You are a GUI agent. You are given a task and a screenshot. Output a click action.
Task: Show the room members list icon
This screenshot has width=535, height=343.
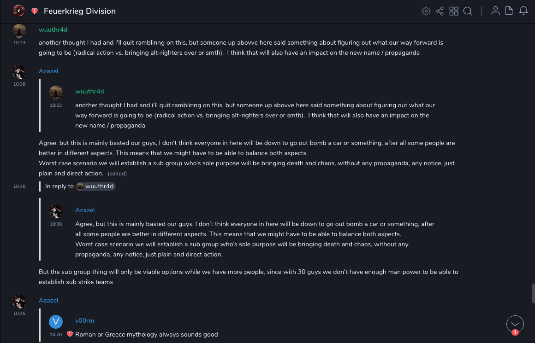(495, 11)
